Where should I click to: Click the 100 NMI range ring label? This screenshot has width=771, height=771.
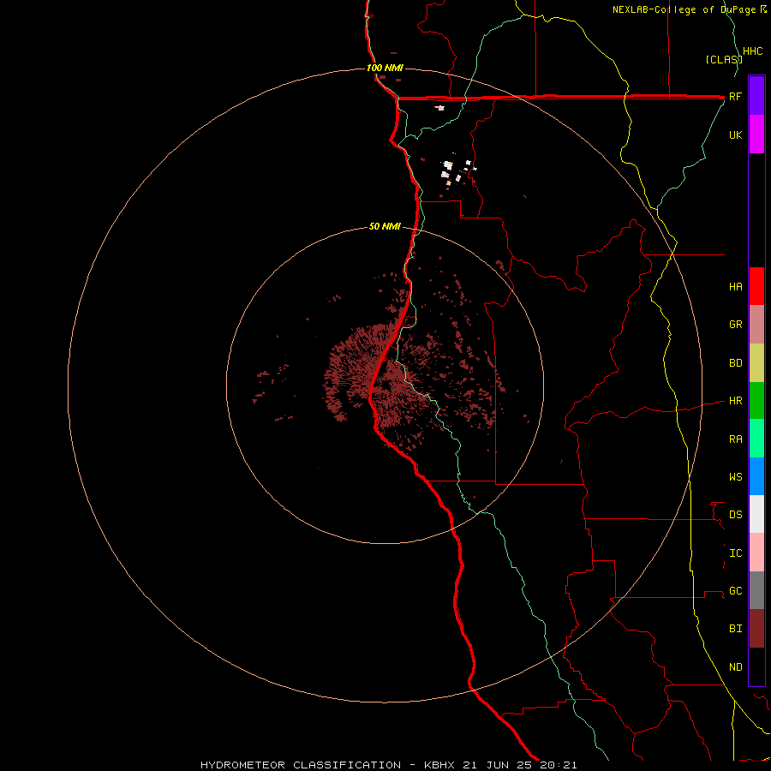(385, 68)
